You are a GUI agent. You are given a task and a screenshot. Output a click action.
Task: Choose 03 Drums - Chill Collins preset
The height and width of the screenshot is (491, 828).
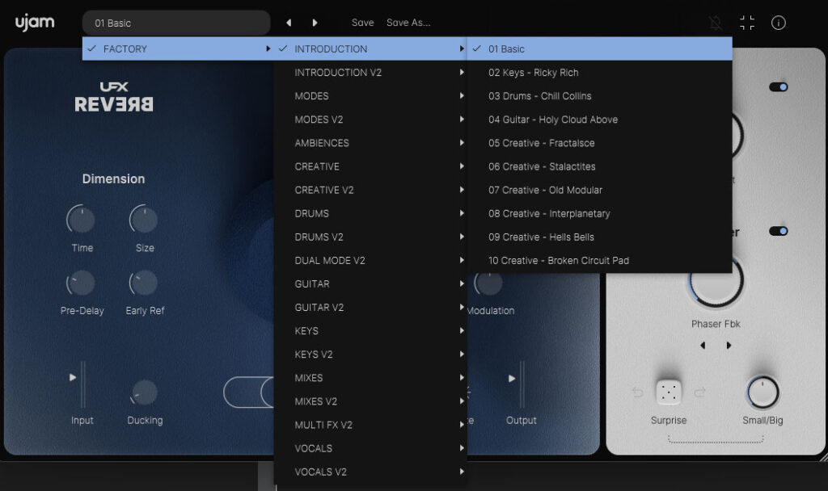[x=539, y=96]
